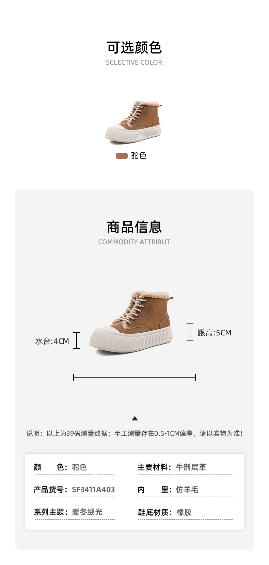
Task: Click the 橡胶 sole material value
Action: point(184,512)
